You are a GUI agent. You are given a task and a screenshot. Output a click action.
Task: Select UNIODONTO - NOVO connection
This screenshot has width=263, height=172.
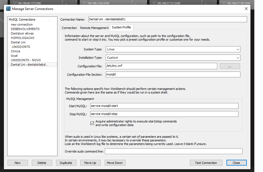26,60
